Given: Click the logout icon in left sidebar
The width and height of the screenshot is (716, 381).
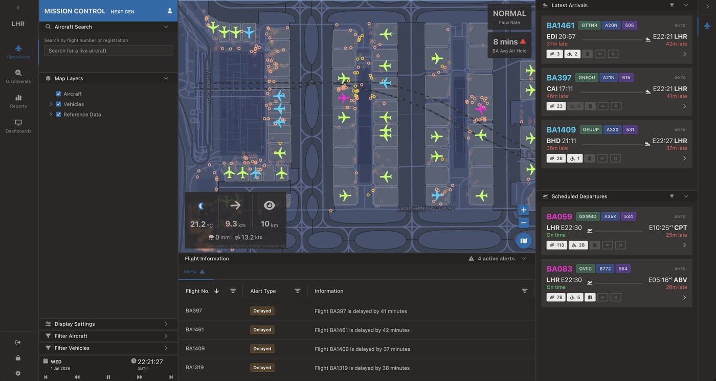Looking at the screenshot, I should (x=18, y=342).
